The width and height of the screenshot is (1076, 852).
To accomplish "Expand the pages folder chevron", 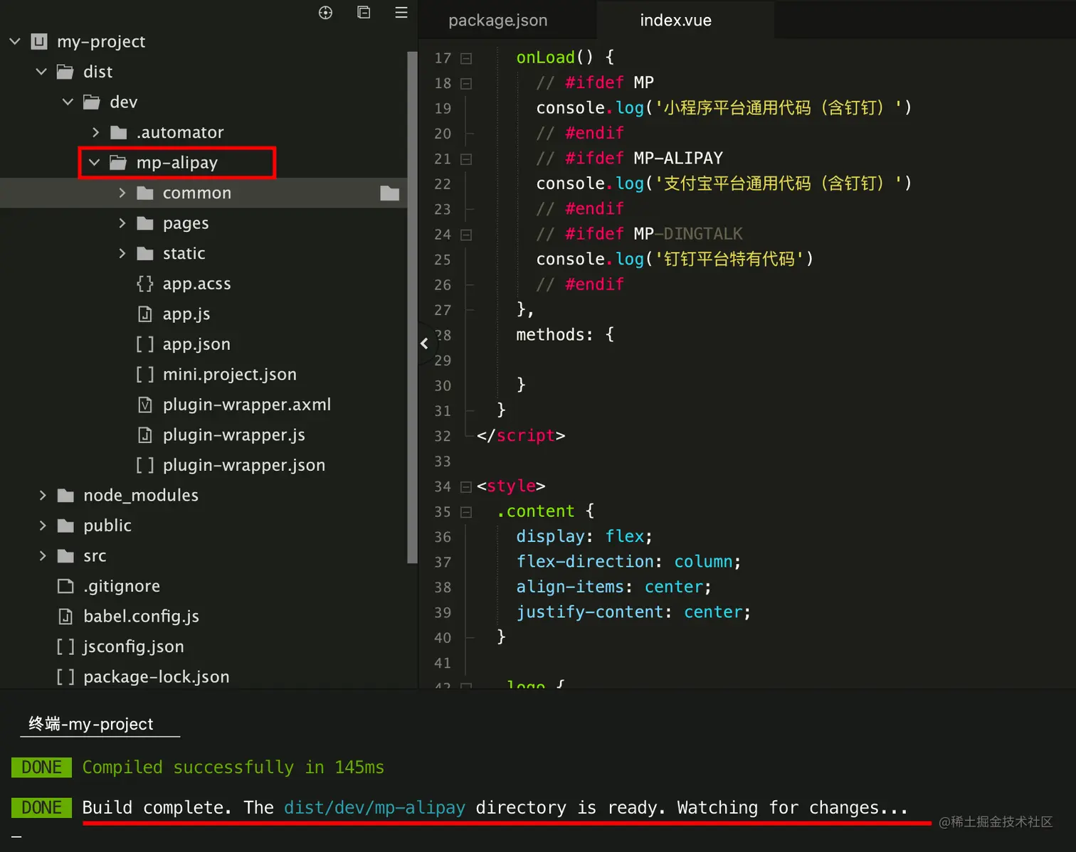I will 122,223.
